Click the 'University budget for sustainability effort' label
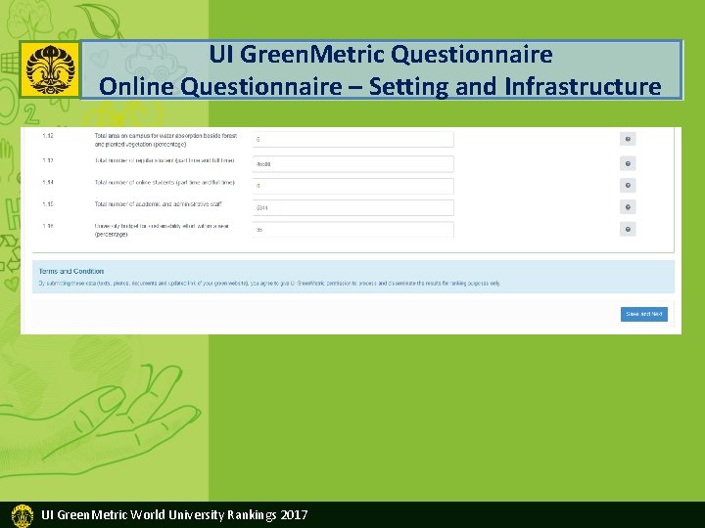Screen dimensions: 705x528 click(162, 230)
